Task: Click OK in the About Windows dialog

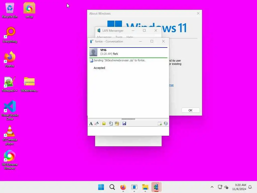Action: [190, 110]
